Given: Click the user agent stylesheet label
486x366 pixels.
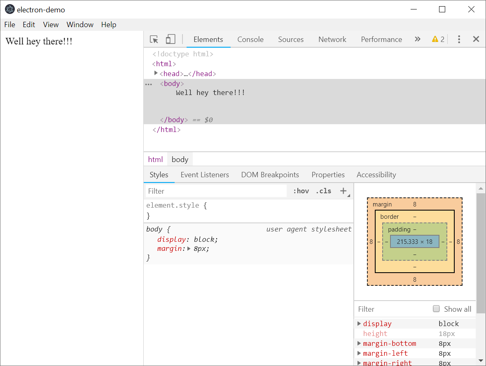Looking at the screenshot, I should (x=309, y=229).
